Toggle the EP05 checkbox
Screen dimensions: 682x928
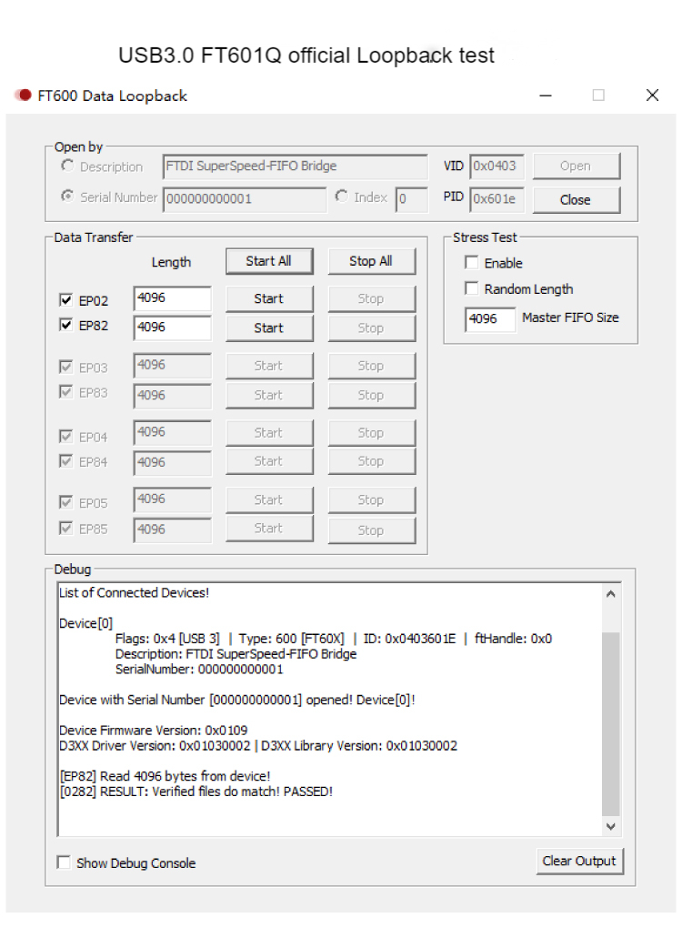(65, 502)
